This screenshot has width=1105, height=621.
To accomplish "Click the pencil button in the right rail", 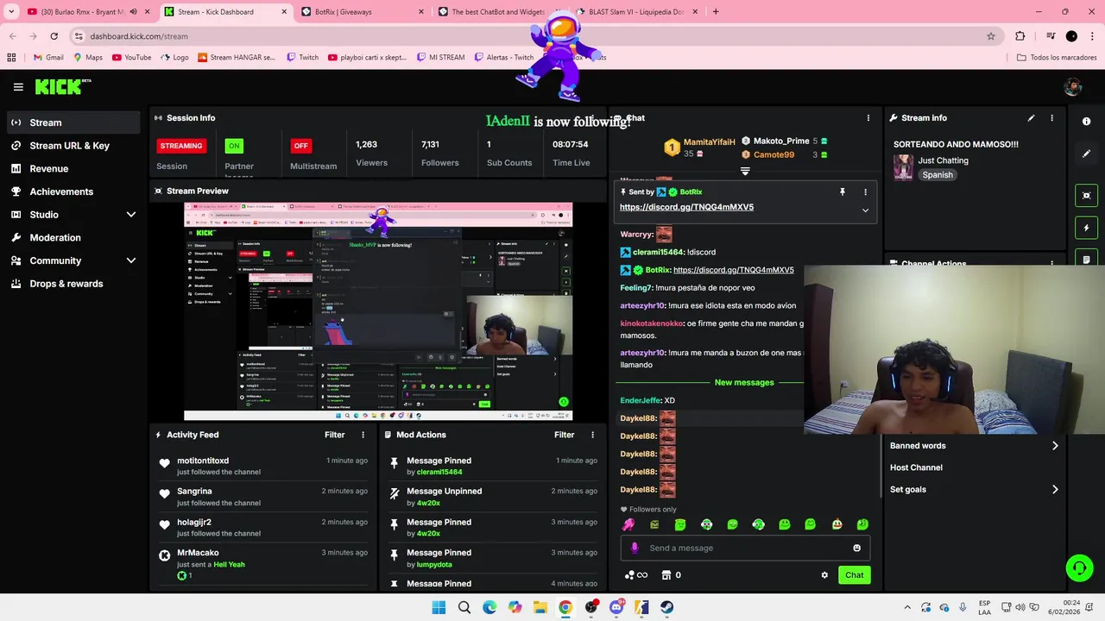I will [1086, 154].
